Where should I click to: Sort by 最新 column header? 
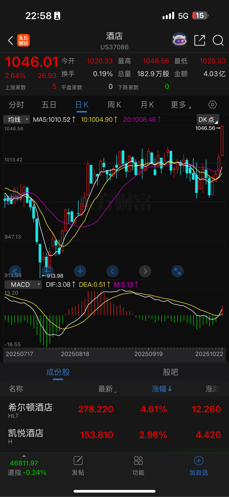coord(107,389)
